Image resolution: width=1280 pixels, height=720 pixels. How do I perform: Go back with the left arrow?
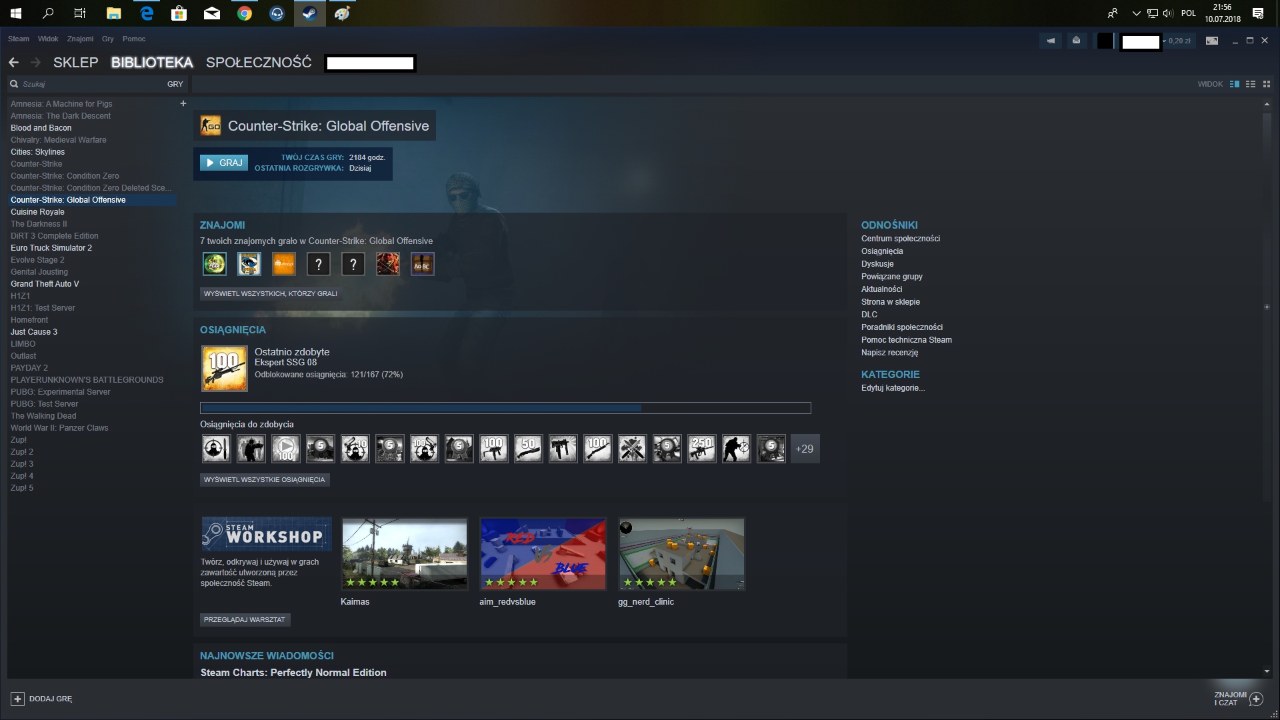13,62
